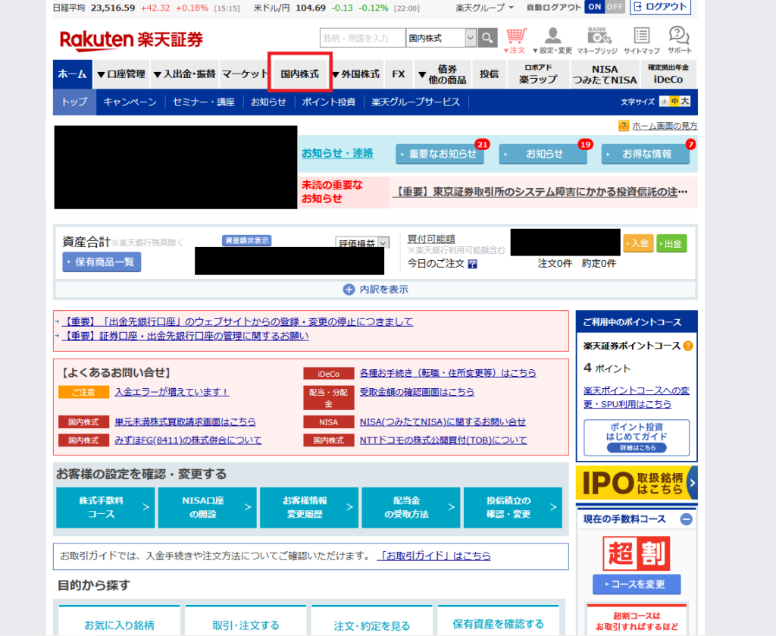Focus the 銘柄・用語を入力 search field

[x=363, y=38]
